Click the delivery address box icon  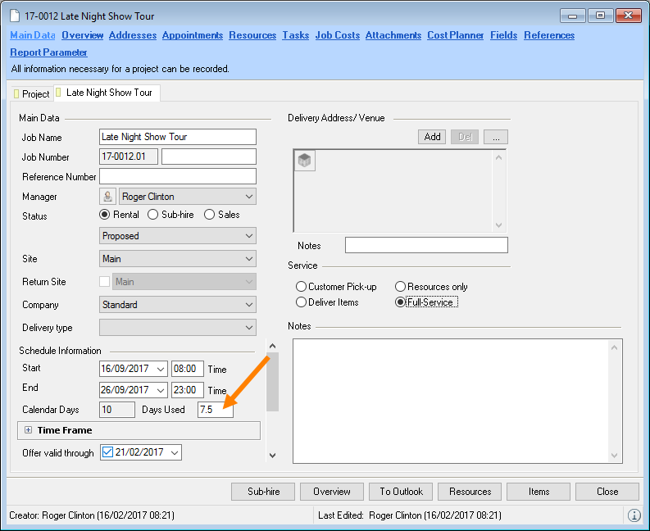305,161
